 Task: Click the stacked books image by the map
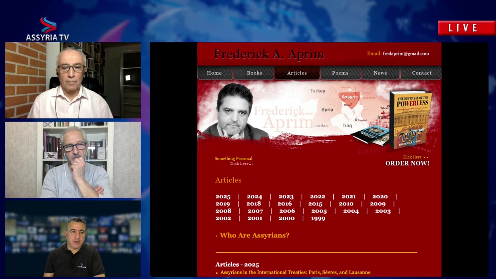click(371, 135)
